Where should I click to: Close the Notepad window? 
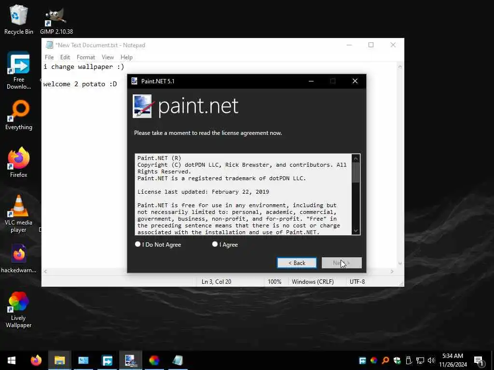393,45
